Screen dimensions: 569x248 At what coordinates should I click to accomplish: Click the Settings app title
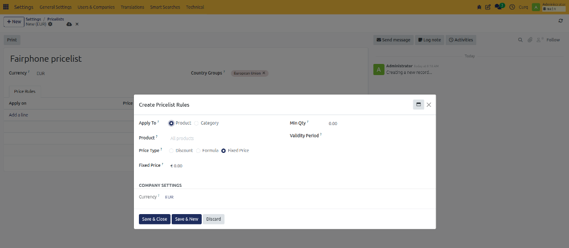(23, 7)
